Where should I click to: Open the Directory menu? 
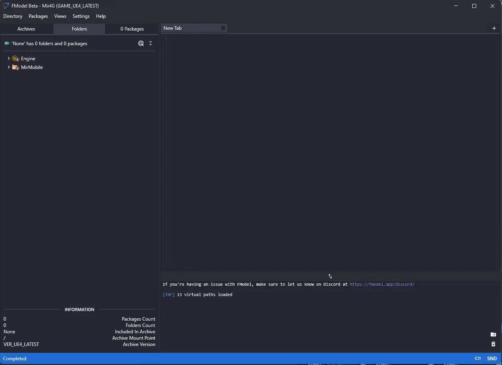[x=13, y=16]
